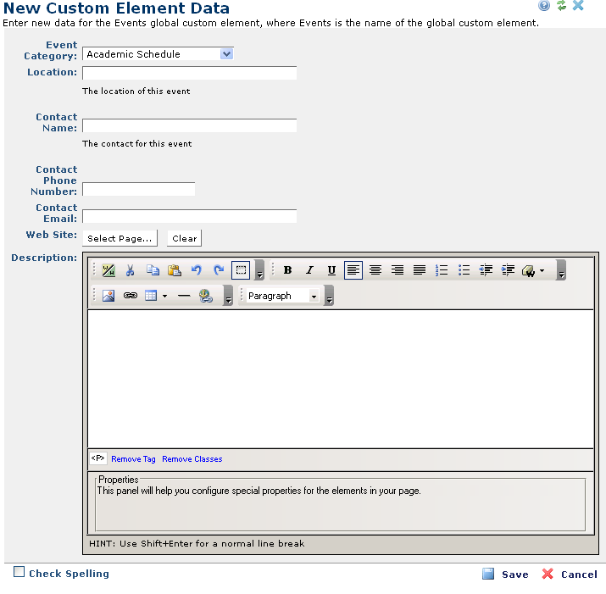
Task: Click the numbered list icon
Action: tap(442, 270)
